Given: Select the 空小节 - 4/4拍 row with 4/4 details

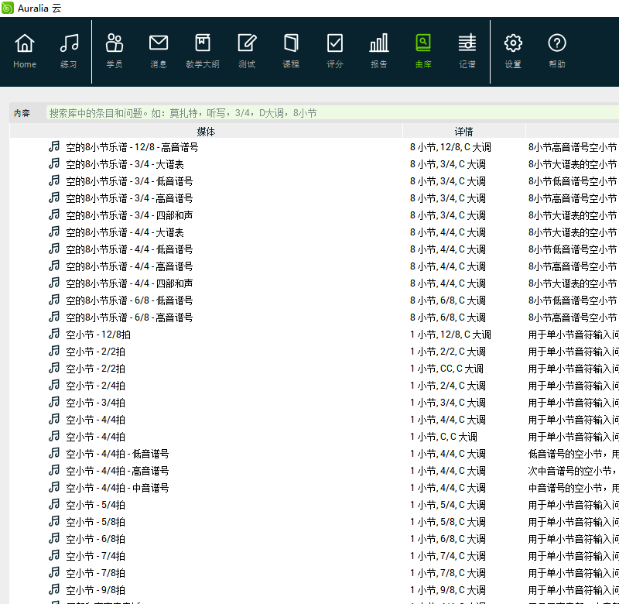Looking at the screenshot, I should [x=314, y=420].
